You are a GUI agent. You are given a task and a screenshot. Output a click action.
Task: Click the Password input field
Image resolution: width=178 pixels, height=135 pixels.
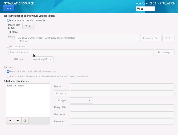coord(122,121)
